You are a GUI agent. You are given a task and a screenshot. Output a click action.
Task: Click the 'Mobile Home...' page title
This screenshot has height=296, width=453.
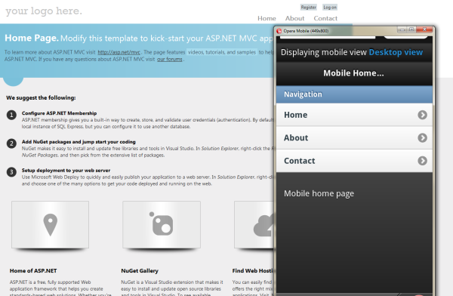353,73
